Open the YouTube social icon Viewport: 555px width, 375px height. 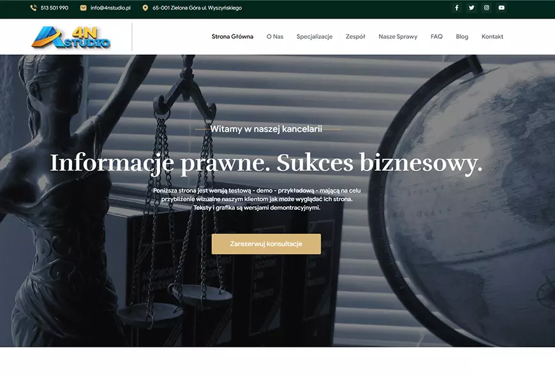[501, 8]
